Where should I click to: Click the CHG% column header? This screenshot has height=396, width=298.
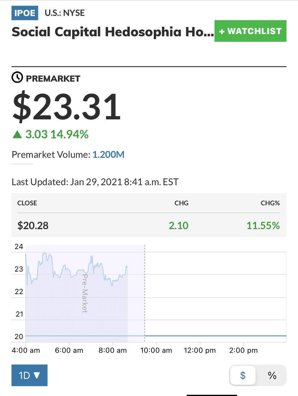pos(270,203)
